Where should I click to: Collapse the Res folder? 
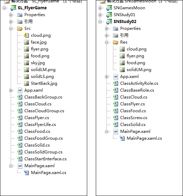point(107,43)
